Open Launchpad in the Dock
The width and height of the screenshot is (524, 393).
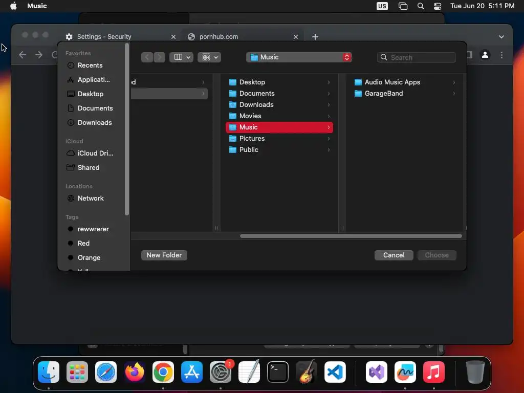click(x=77, y=372)
